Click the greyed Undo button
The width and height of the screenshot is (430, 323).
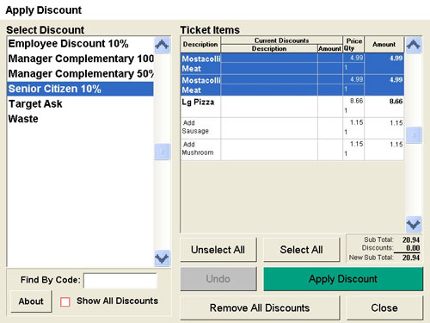click(x=218, y=279)
